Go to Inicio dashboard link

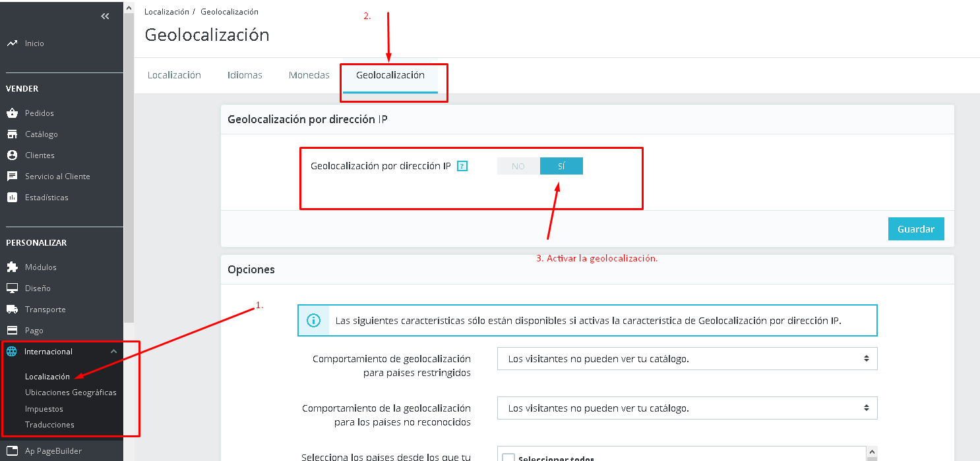[x=34, y=43]
